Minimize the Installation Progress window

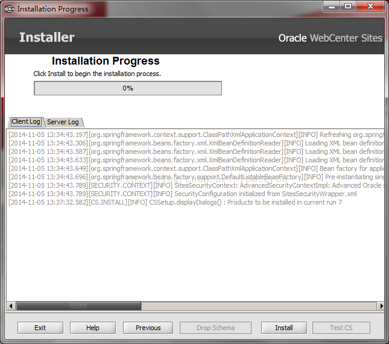[x=332, y=7]
